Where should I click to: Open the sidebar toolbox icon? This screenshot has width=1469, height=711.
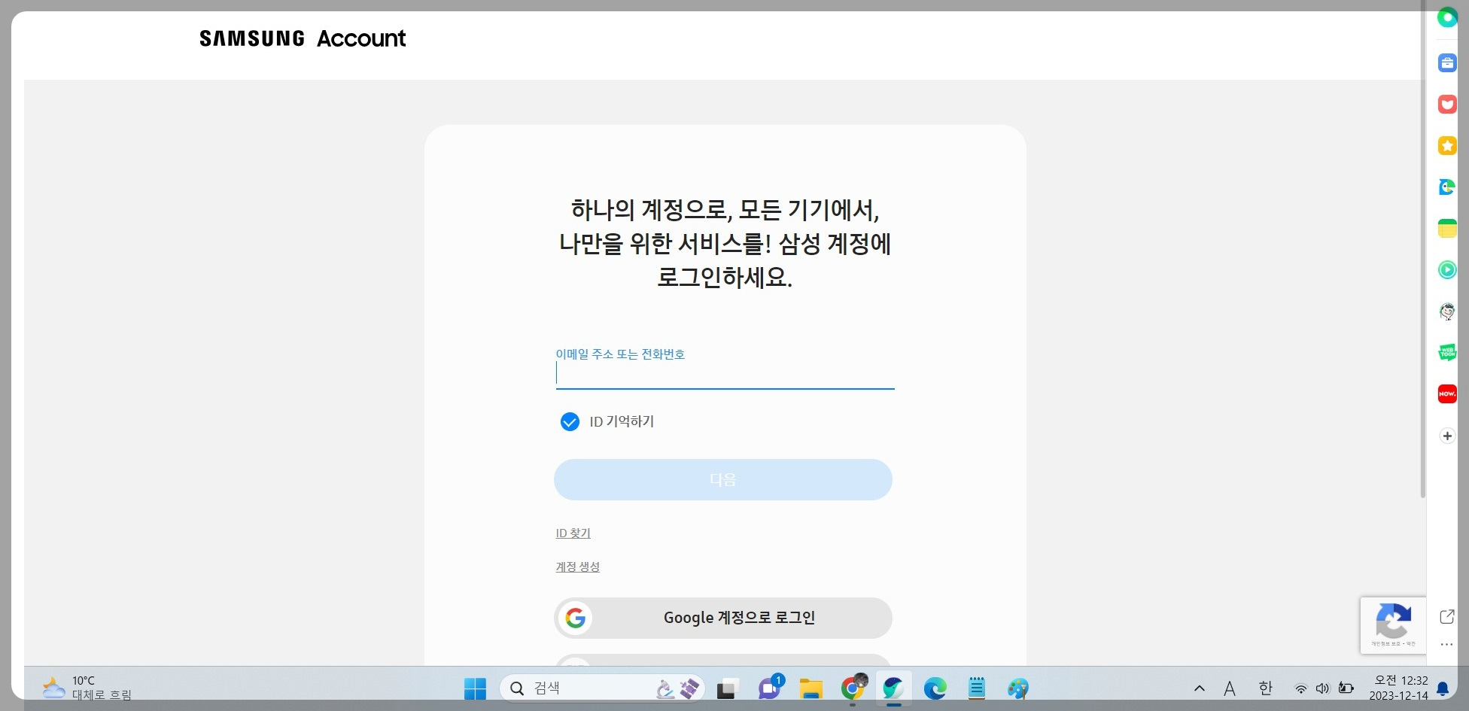[1446, 62]
